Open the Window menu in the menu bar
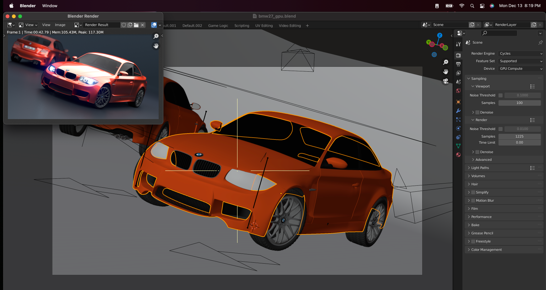The height and width of the screenshot is (290, 546). tap(50, 6)
